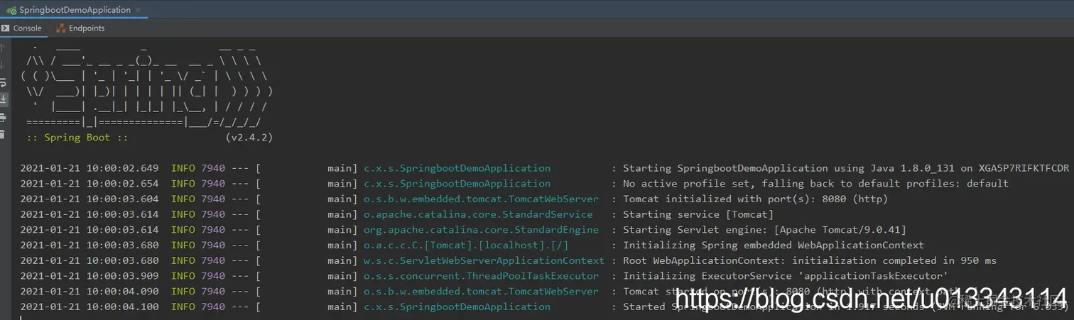Screen dimensions: 1074x320
Task: Click 'Tomcat initialized with port(s): 8080' message
Action: (x=755, y=199)
